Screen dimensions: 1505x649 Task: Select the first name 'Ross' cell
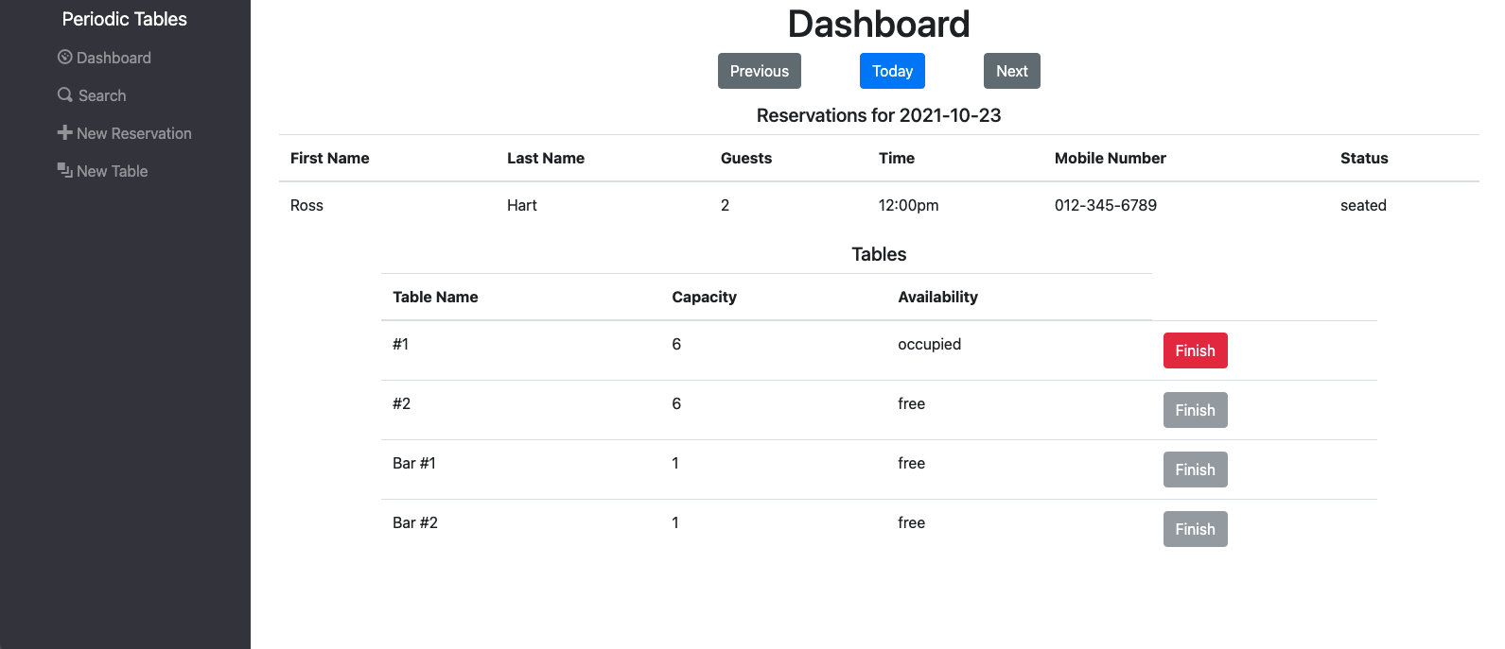point(306,205)
